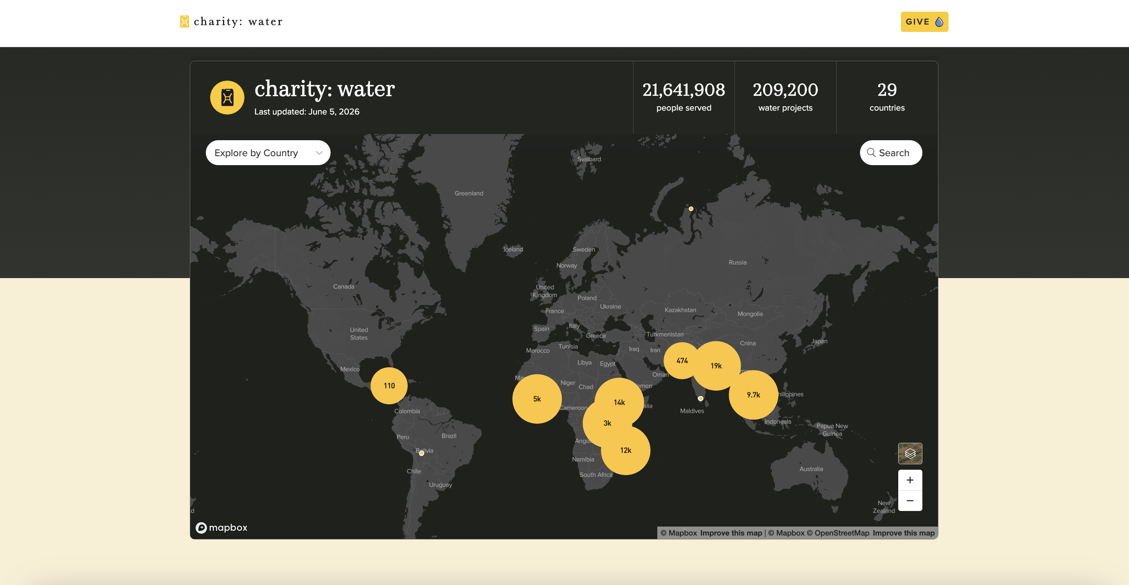Click the Mongolia map label
This screenshot has height=585, width=1129.
tap(750, 314)
